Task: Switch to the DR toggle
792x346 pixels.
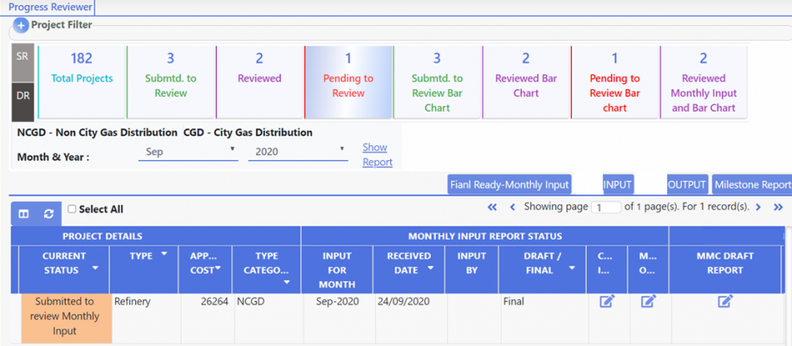Action: click(23, 95)
